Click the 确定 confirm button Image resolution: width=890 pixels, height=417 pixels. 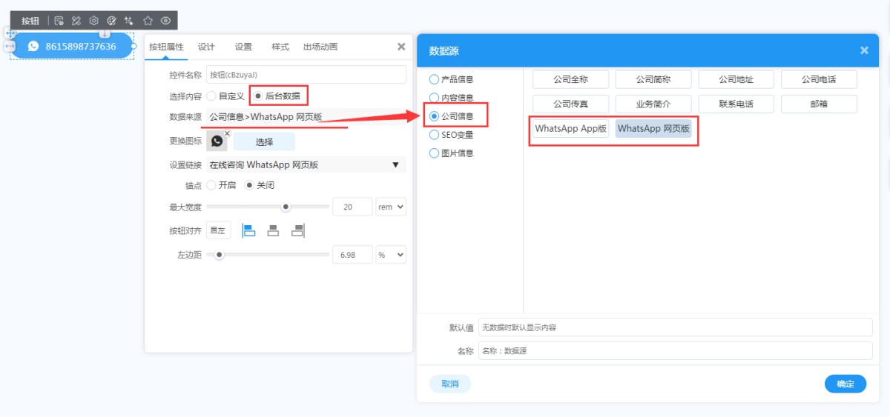click(845, 384)
